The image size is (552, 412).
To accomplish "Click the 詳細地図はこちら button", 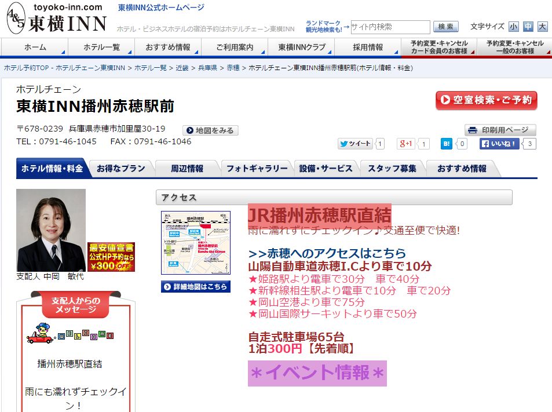I will [x=196, y=287].
